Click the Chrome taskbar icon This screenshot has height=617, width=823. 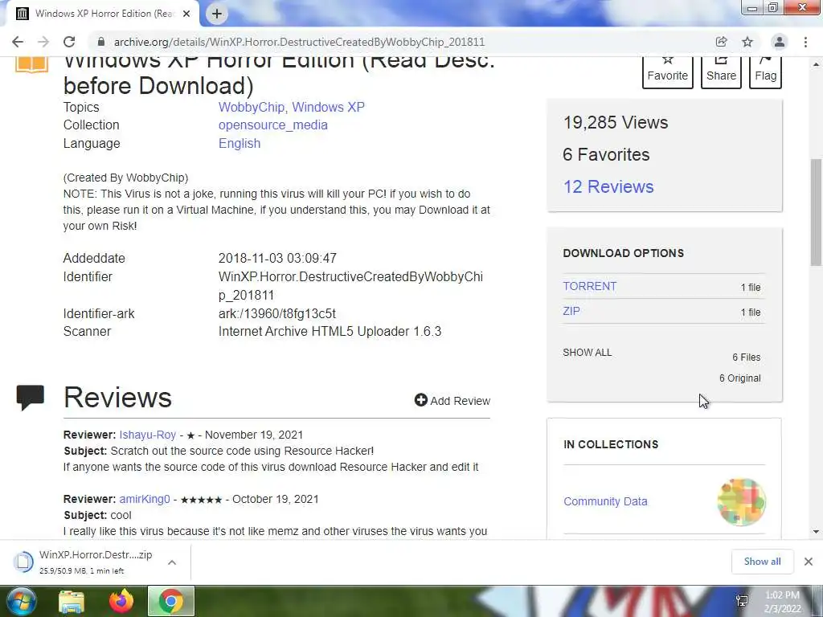(171, 601)
